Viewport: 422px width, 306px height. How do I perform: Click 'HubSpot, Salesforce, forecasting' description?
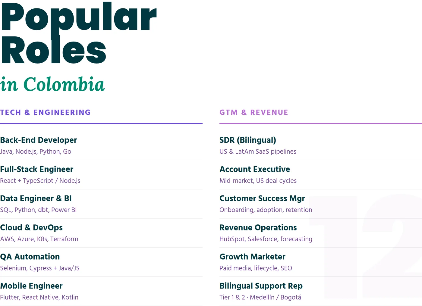point(266,239)
